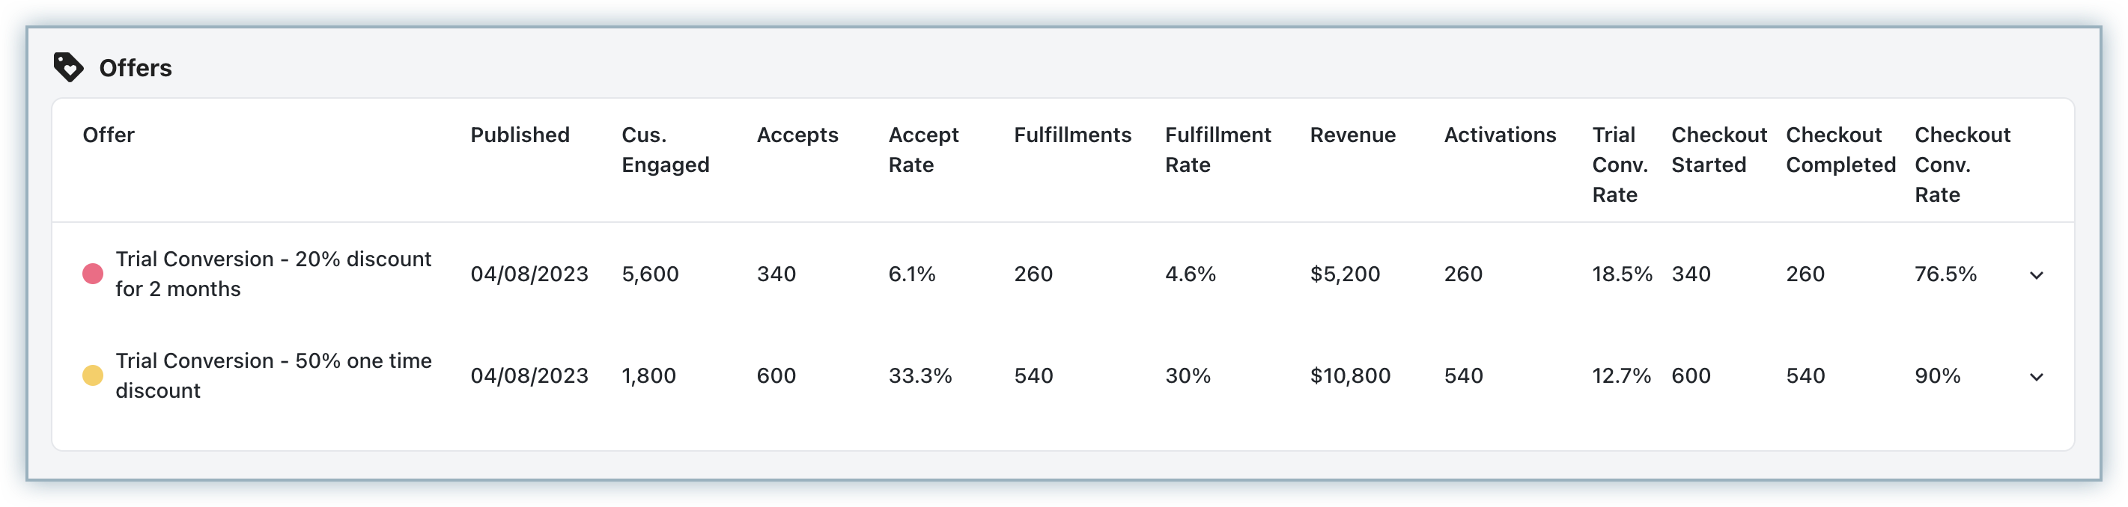Click the yellow dot for 50% discount offer
Viewport: 2128px width, 507px height.
94,376
